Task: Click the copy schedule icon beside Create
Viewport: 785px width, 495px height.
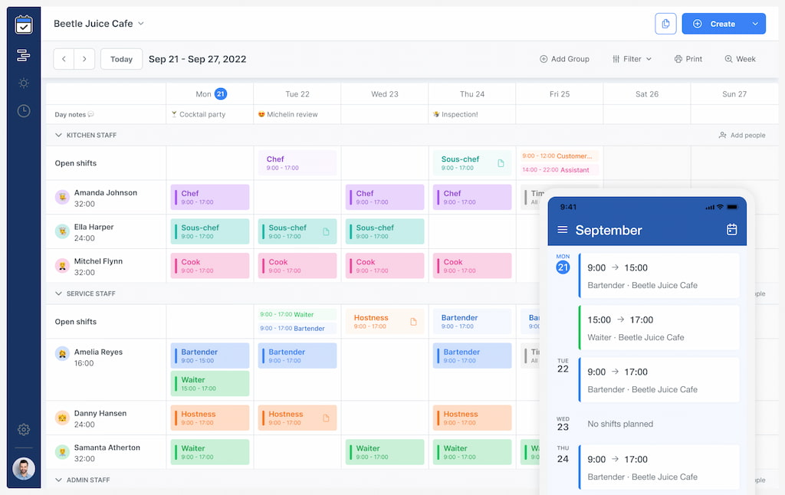Action: pyautogui.click(x=665, y=24)
